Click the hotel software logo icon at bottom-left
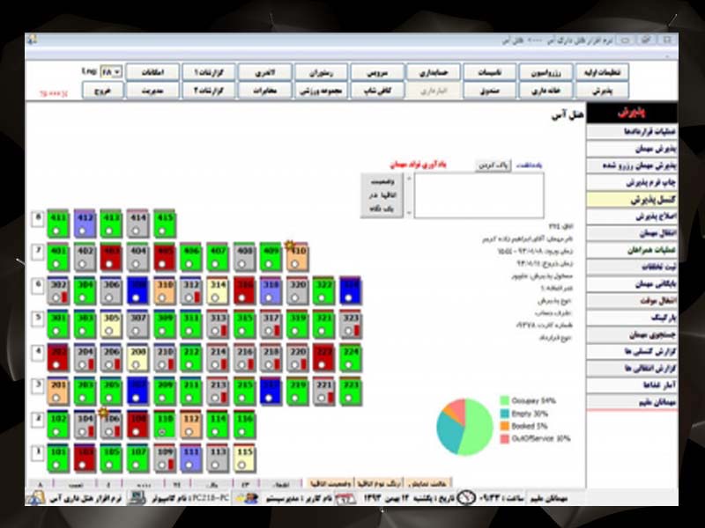 (x=35, y=498)
